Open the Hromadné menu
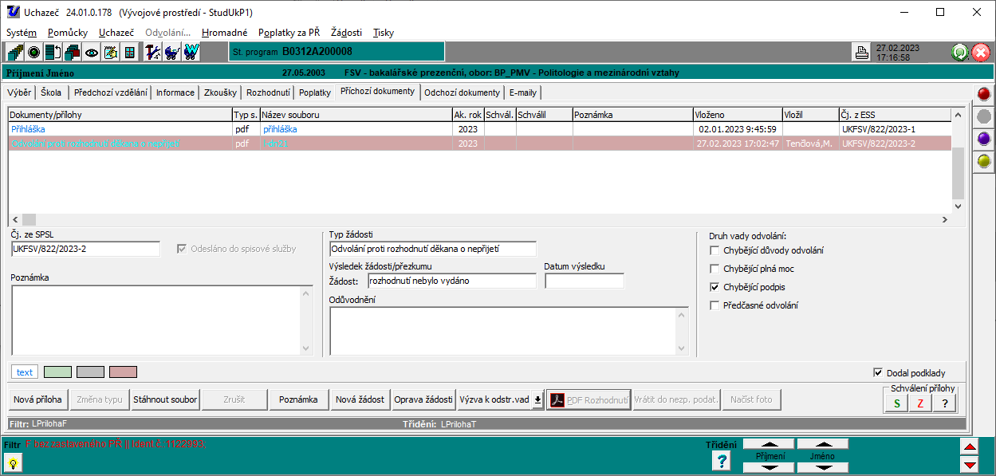996x476 pixels. click(224, 33)
